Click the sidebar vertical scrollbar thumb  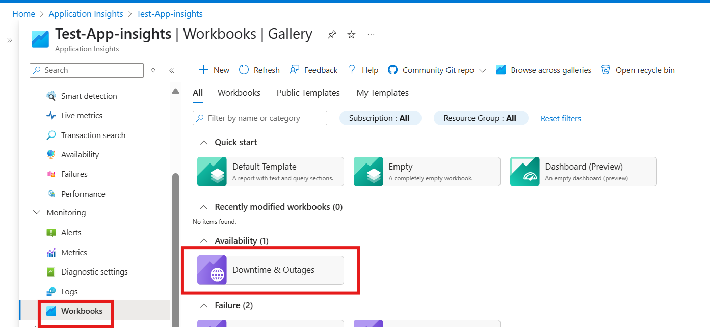[176, 250]
